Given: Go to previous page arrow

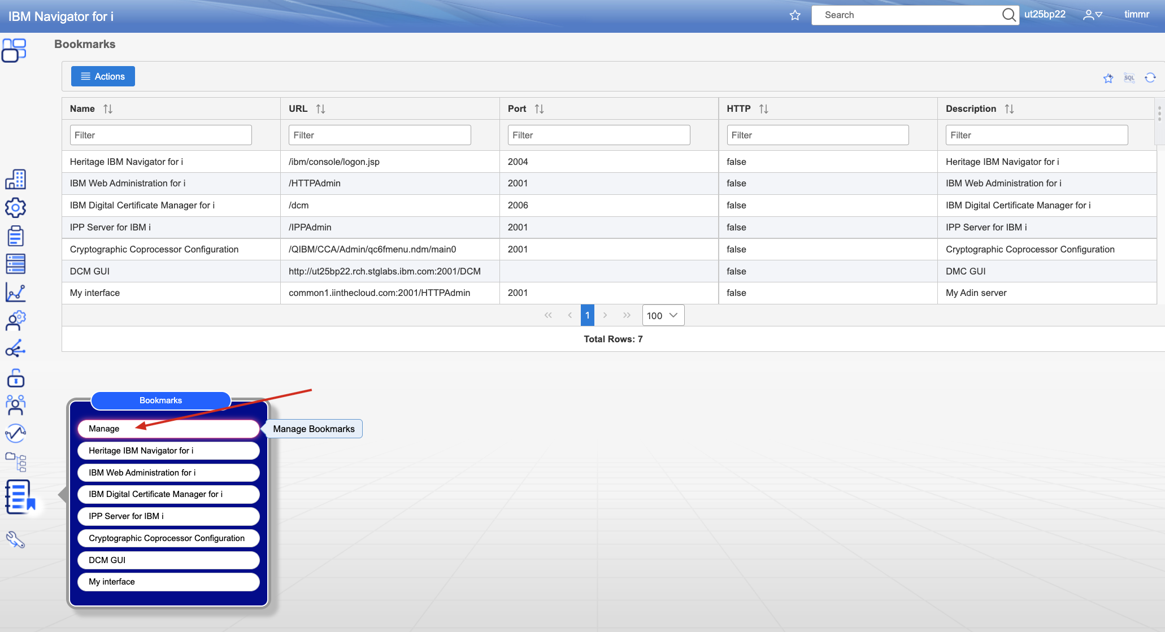Looking at the screenshot, I should (570, 315).
